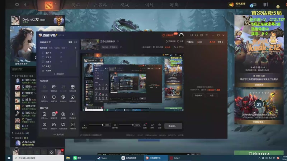Collapse the 待处理 (68) group
Screen dimensions: 287x161
[x=13, y=138]
